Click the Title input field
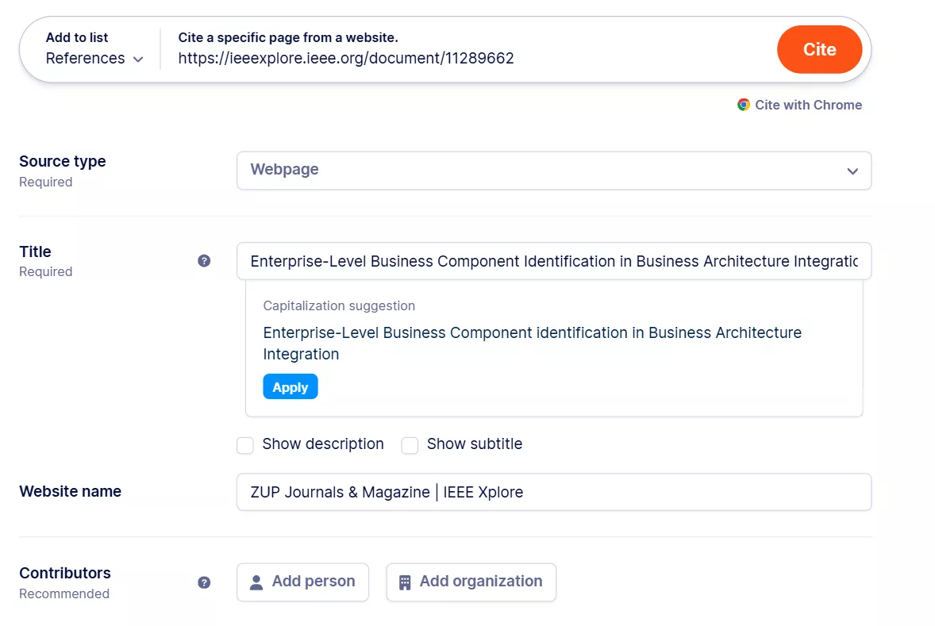 [x=553, y=260]
